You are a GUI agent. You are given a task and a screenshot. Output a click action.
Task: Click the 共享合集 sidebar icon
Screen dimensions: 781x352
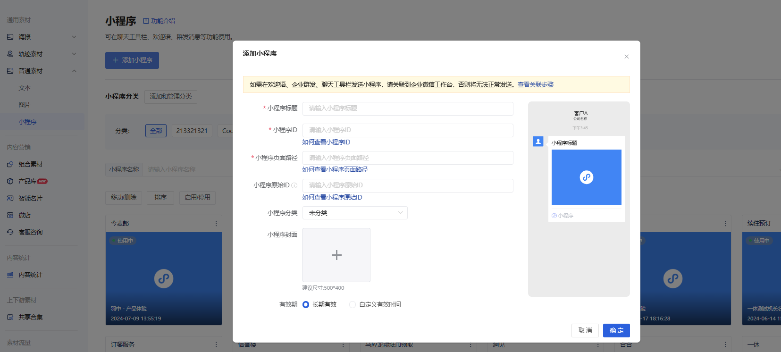10,317
